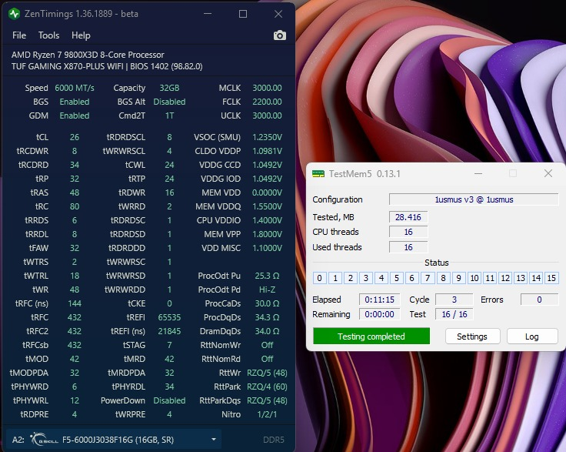Click the AMD Ryzen 7 9800X3D processor name
The height and width of the screenshot is (452, 566).
pos(88,55)
